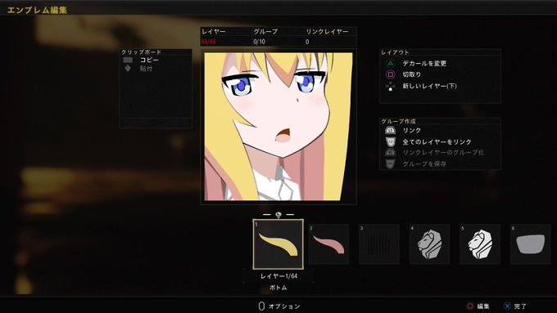Screen dimensions: 557x313
Task: Click the L2 icon beside 全てのレイヤーをリンク
Action: click(x=390, y=141)
